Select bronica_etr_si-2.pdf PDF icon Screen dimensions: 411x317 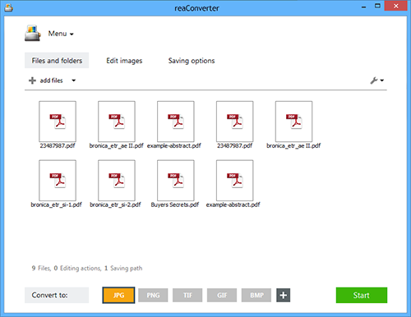pyautogui.click(x=117, y=181)
